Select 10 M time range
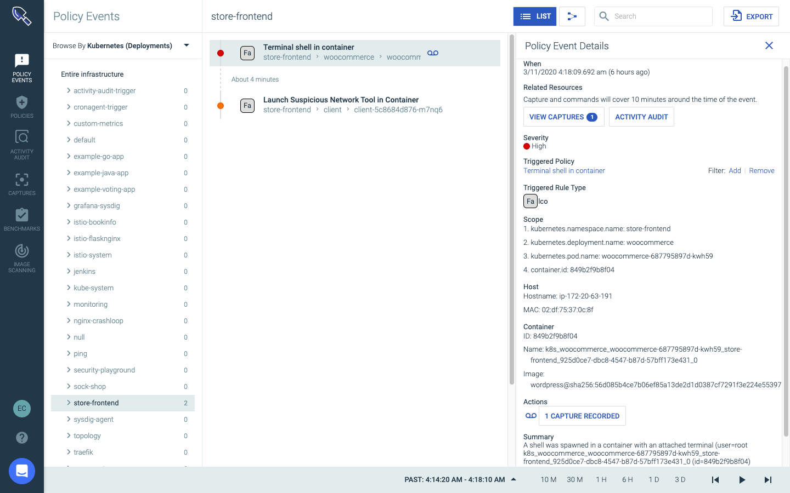The height and width of the screenshot is (493, 790). 549,480
